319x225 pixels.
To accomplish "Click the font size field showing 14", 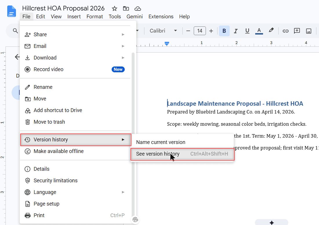I will 200,31.
